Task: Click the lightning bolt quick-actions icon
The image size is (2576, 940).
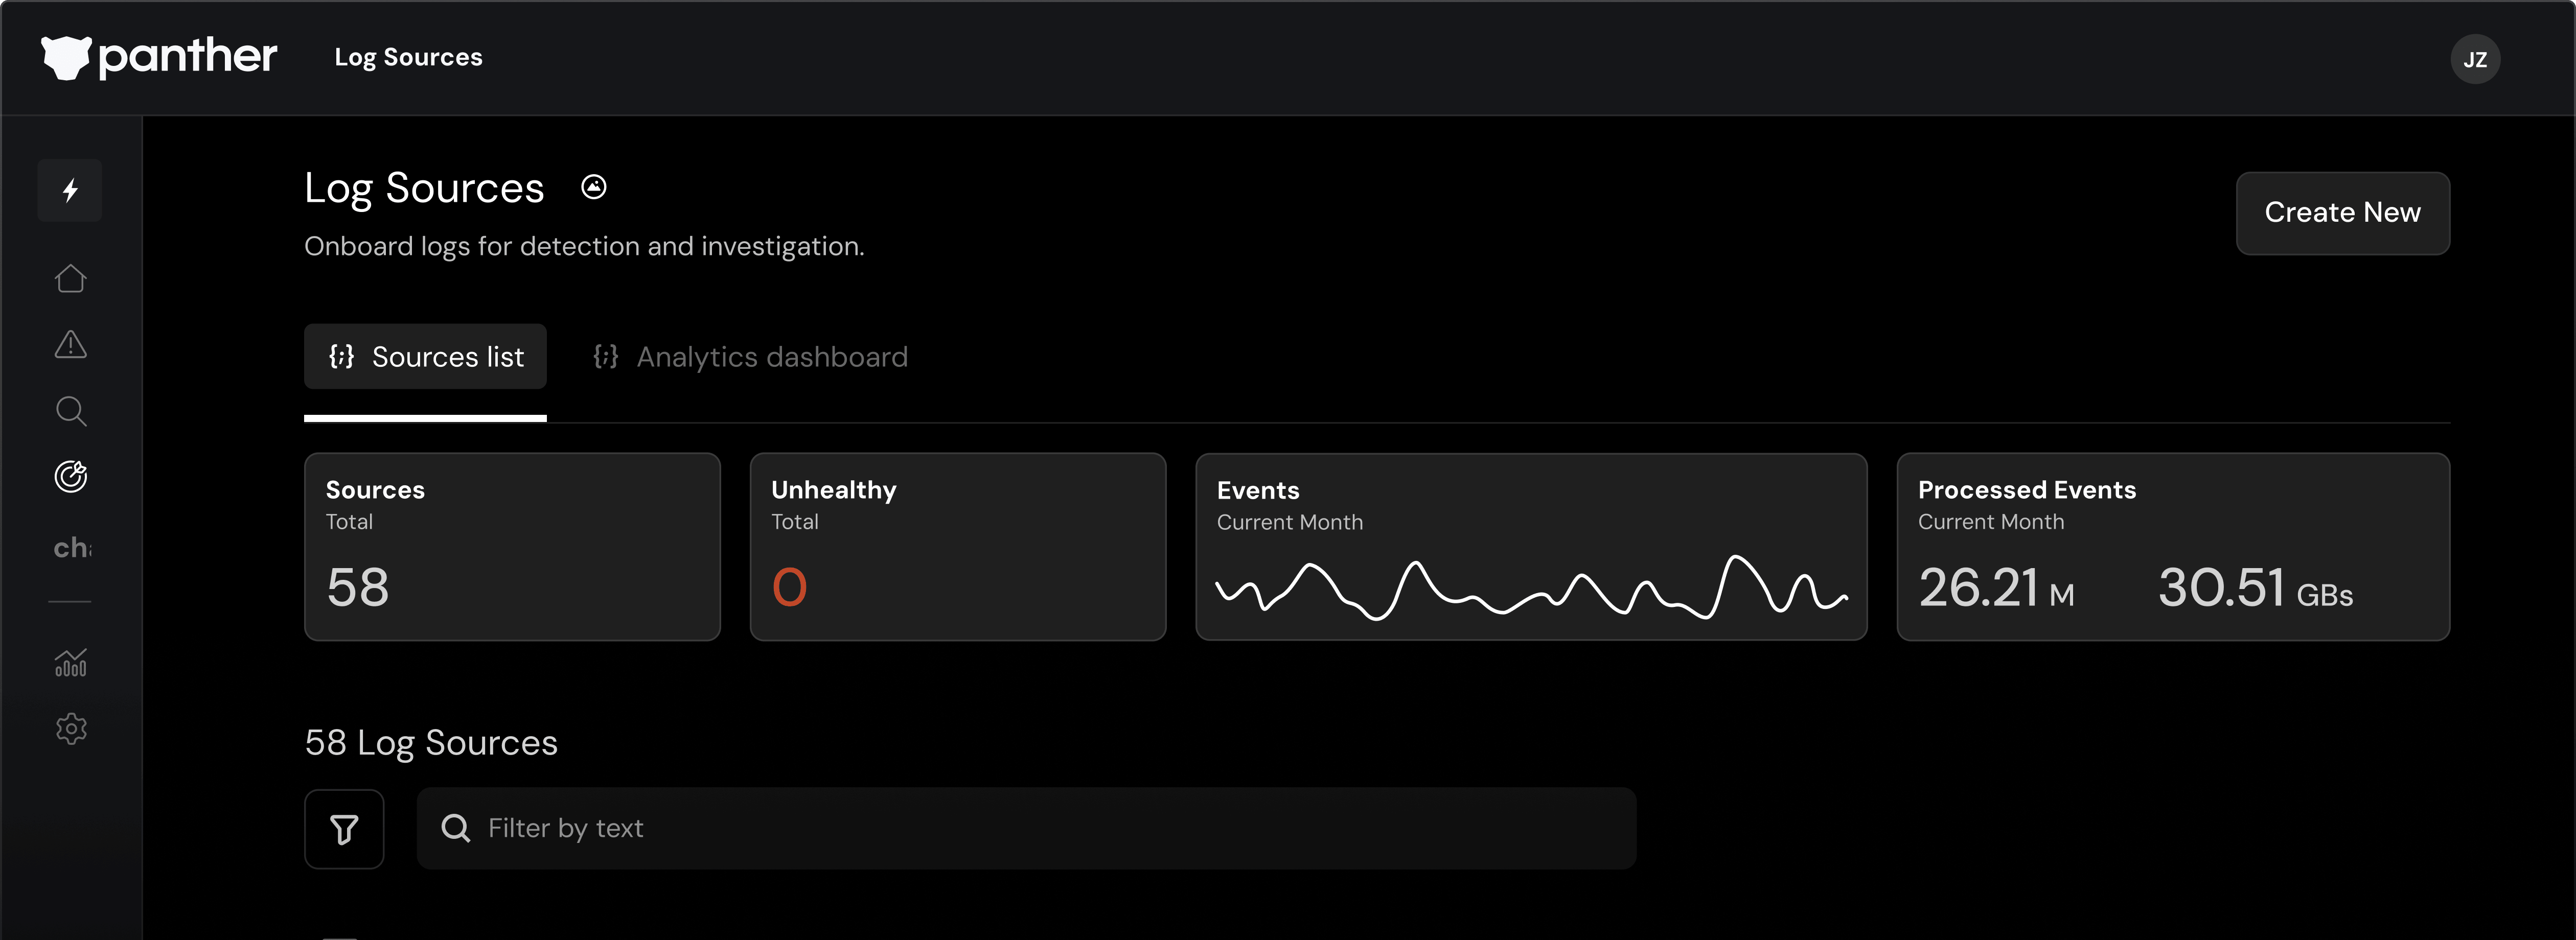Action: pyautogui.click(x=70, y=190)
